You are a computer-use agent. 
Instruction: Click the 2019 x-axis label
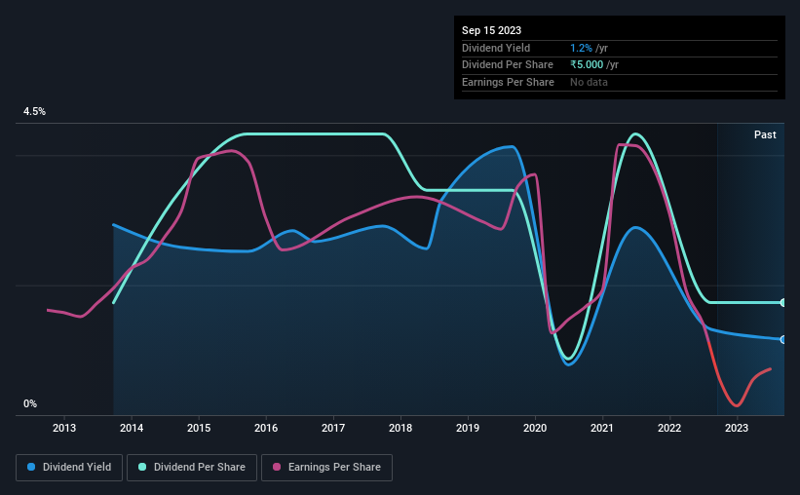coord(468,428)
